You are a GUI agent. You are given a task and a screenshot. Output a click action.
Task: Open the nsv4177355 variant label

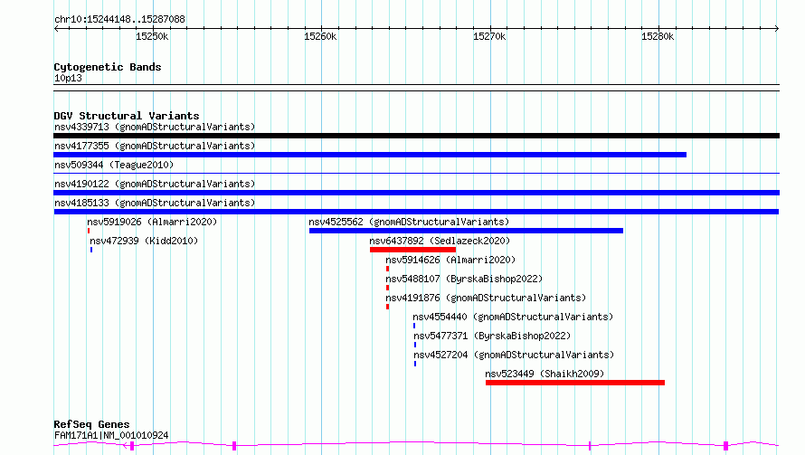click(155, 146)
